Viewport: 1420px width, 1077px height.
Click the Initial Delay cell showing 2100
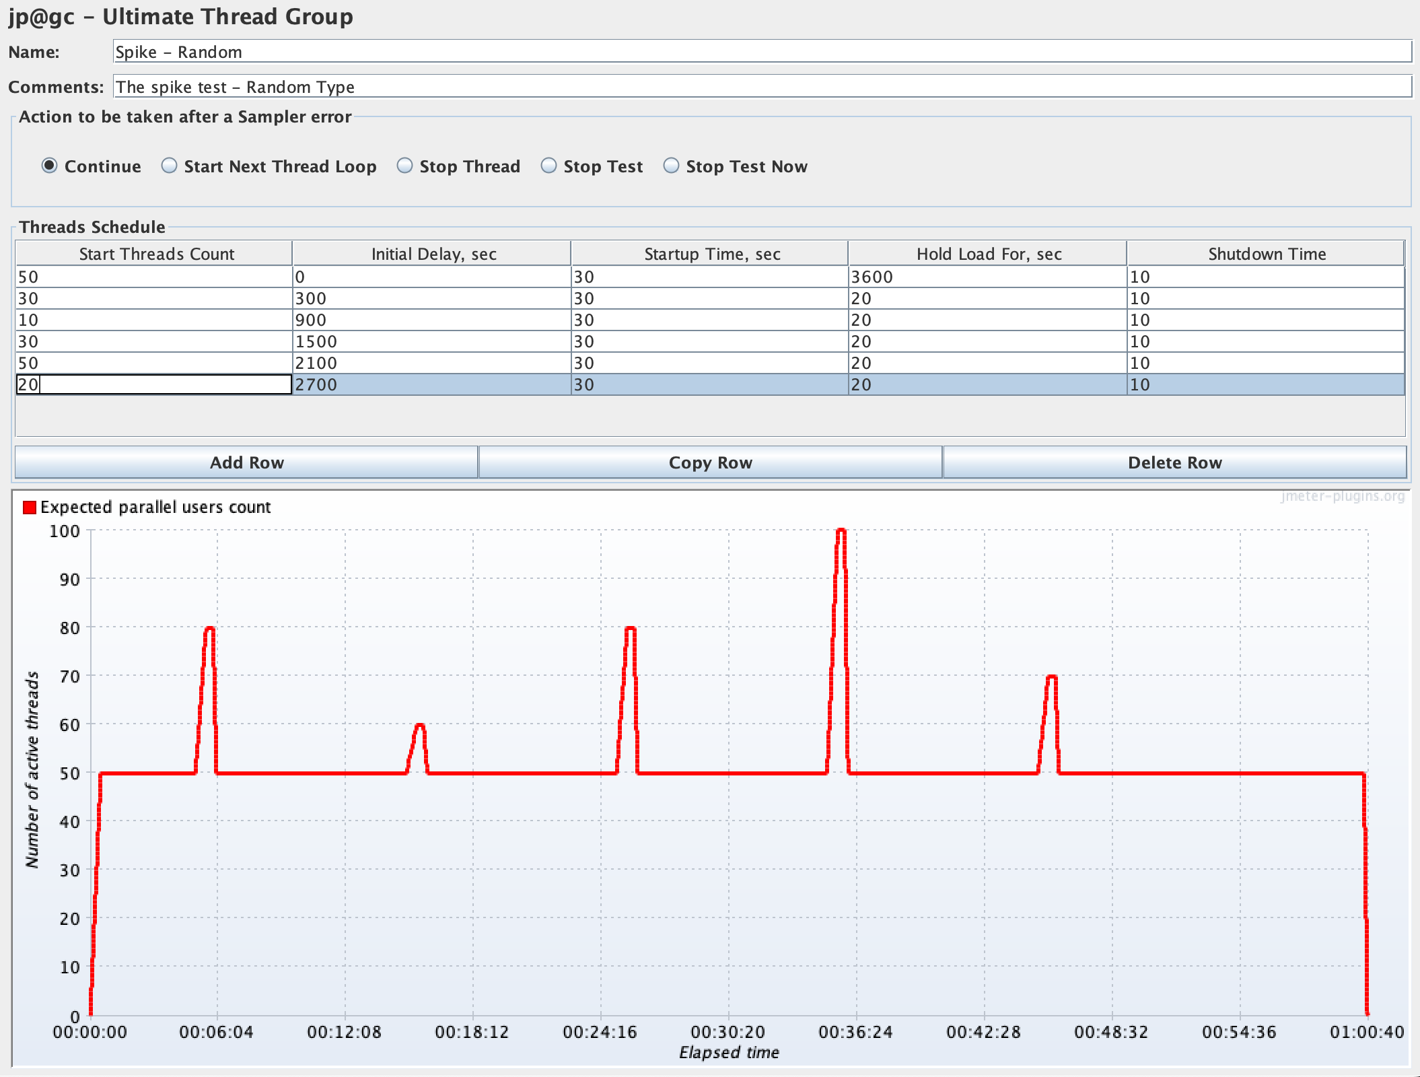pos(431,363)
